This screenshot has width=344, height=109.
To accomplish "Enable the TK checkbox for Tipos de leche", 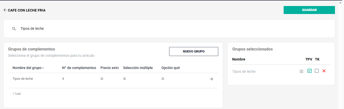I will [x=317, y=71].
